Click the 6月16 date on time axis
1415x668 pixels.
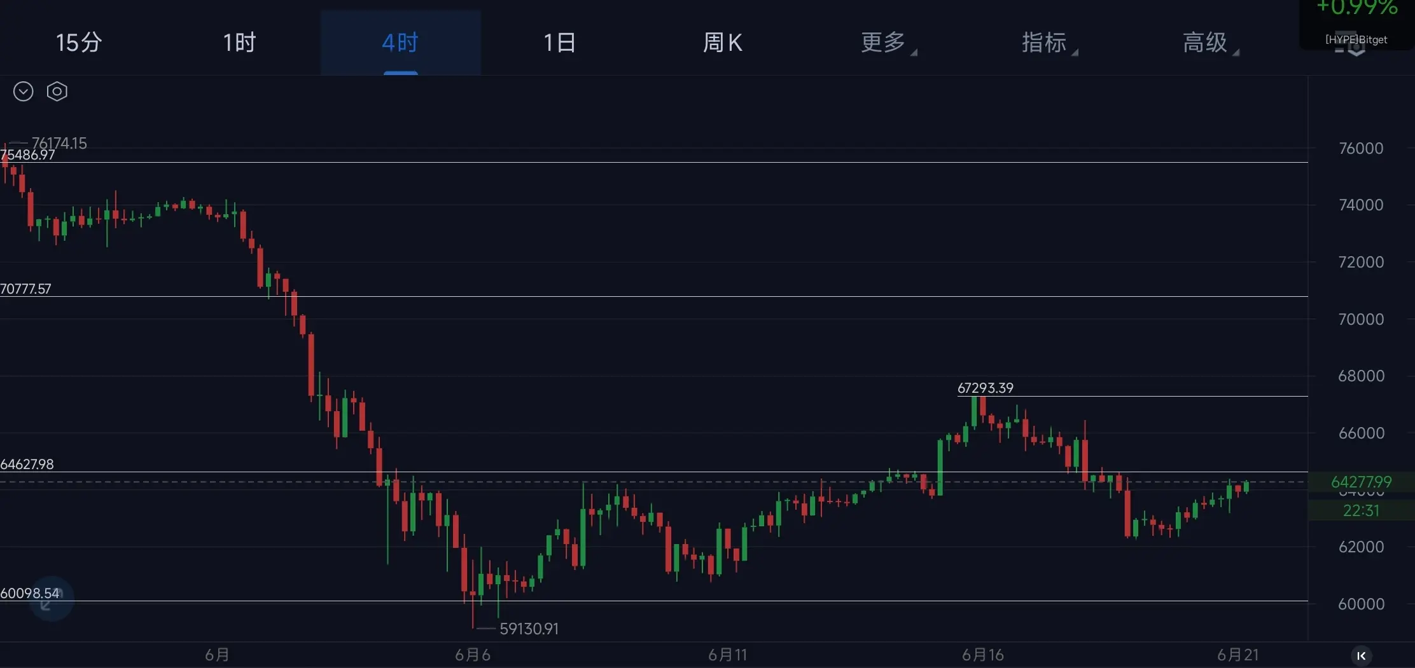click(982, 655)
